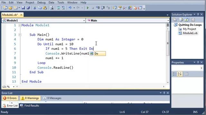Click the Add New Item icon
This screenshot has width=206, height=115.
[x=16, y=8]
